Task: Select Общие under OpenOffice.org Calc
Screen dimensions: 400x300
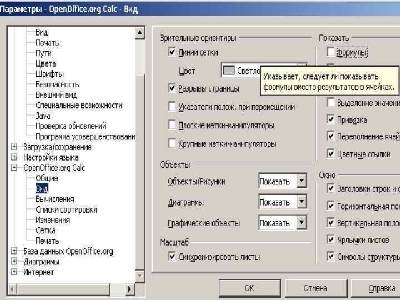Action: (x=47, y=178)
